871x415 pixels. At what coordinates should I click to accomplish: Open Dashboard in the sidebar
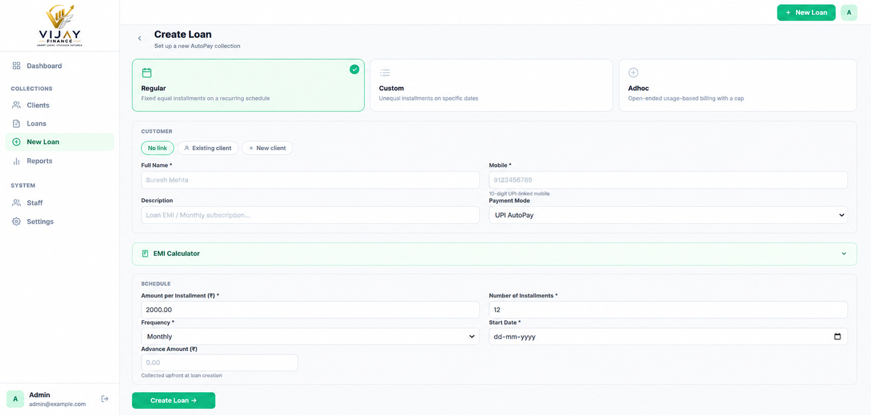click(x=60, y=66)
